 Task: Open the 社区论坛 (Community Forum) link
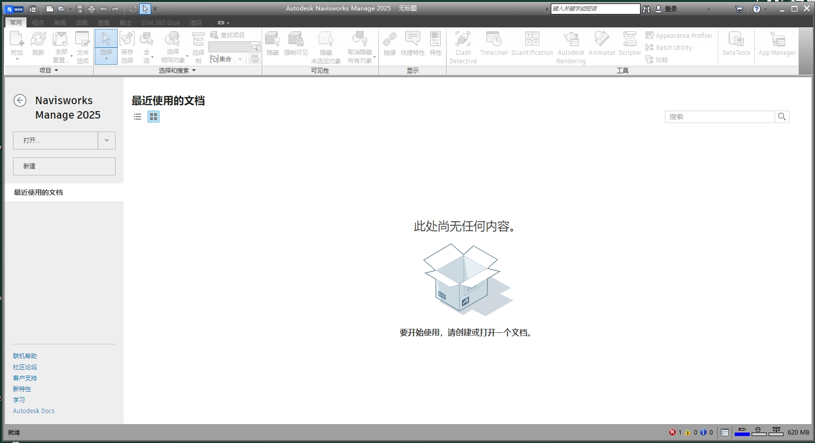click(x=25, y=367)
